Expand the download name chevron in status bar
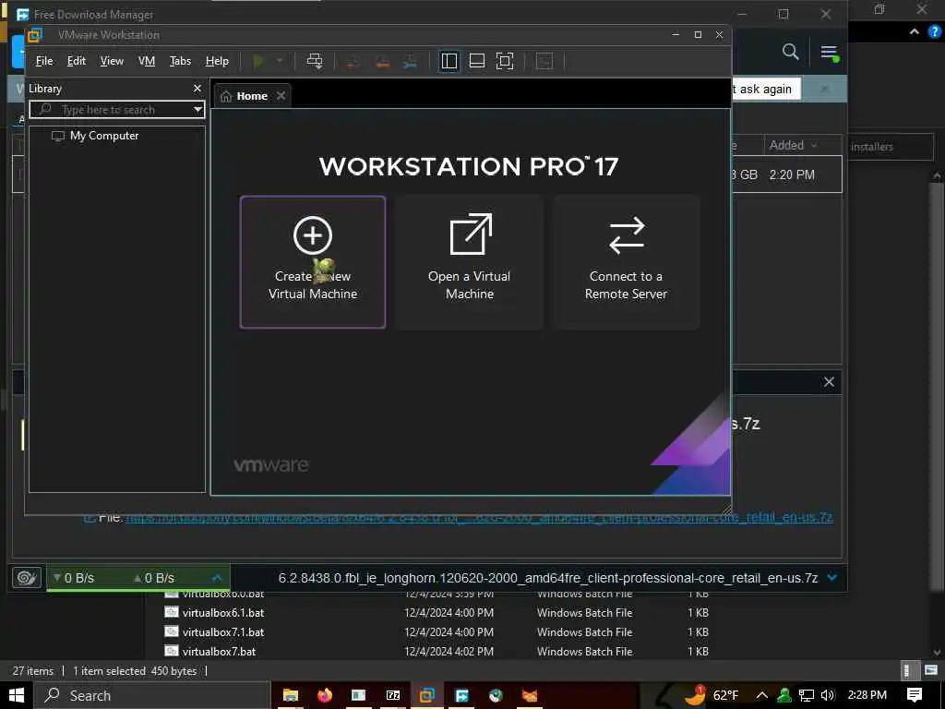The width and height of the screenshot is (945, 709). pos(832,578)
